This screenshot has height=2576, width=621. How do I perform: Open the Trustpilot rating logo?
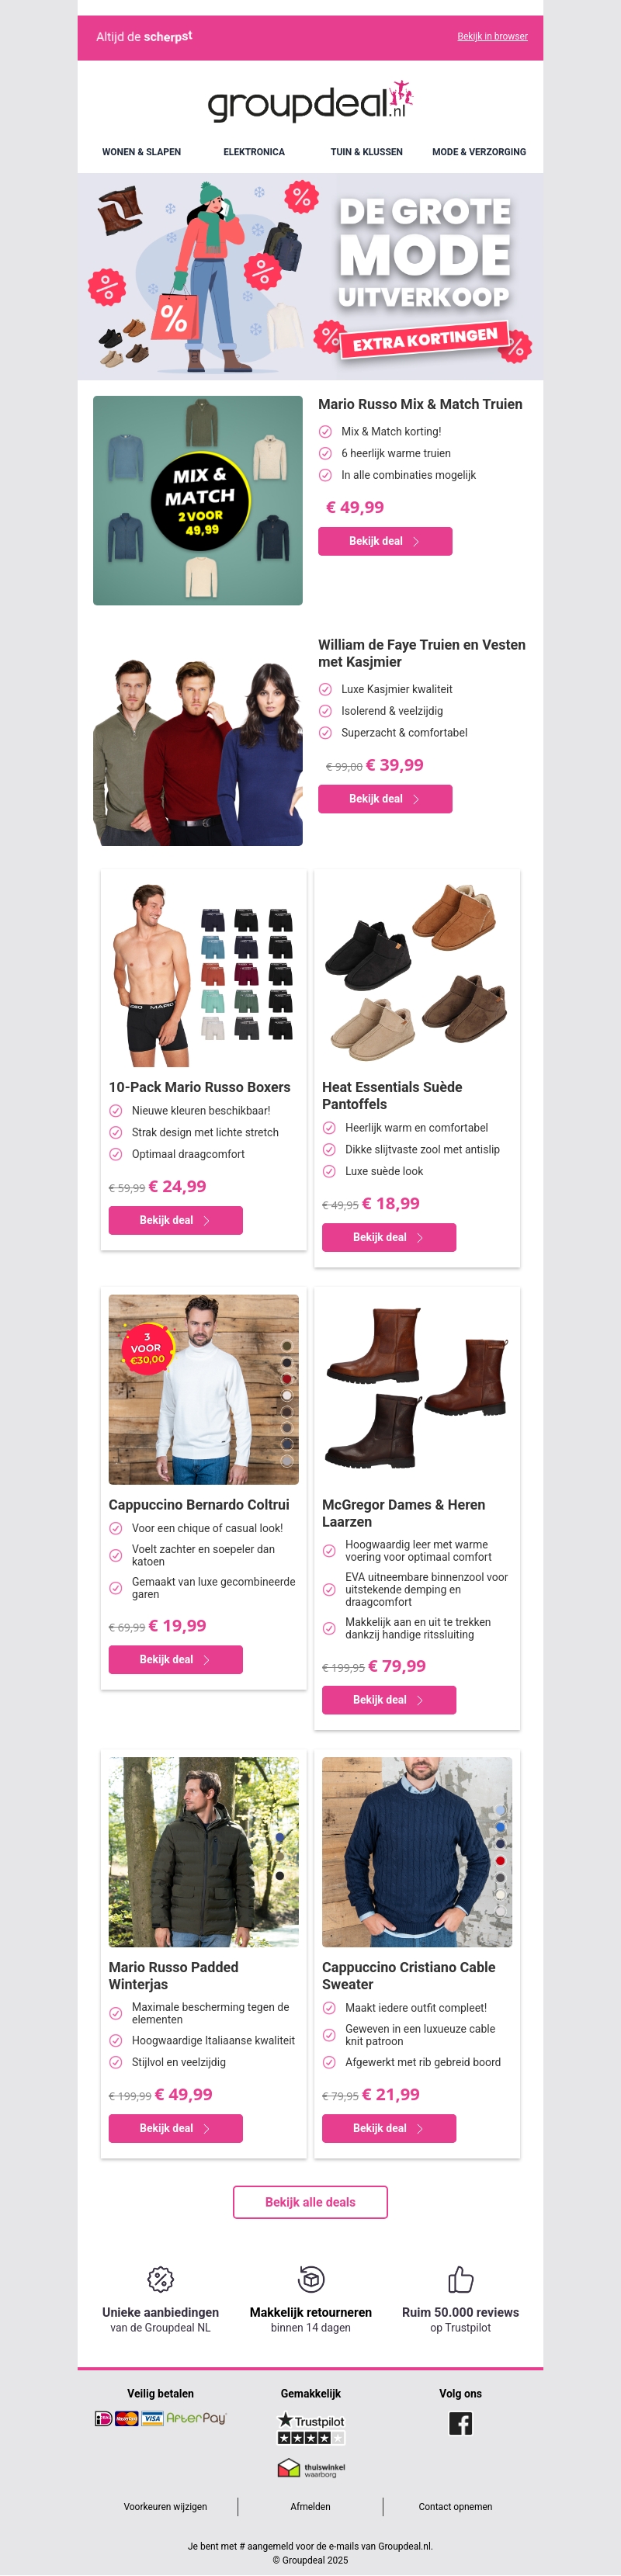coord(311,2428)
